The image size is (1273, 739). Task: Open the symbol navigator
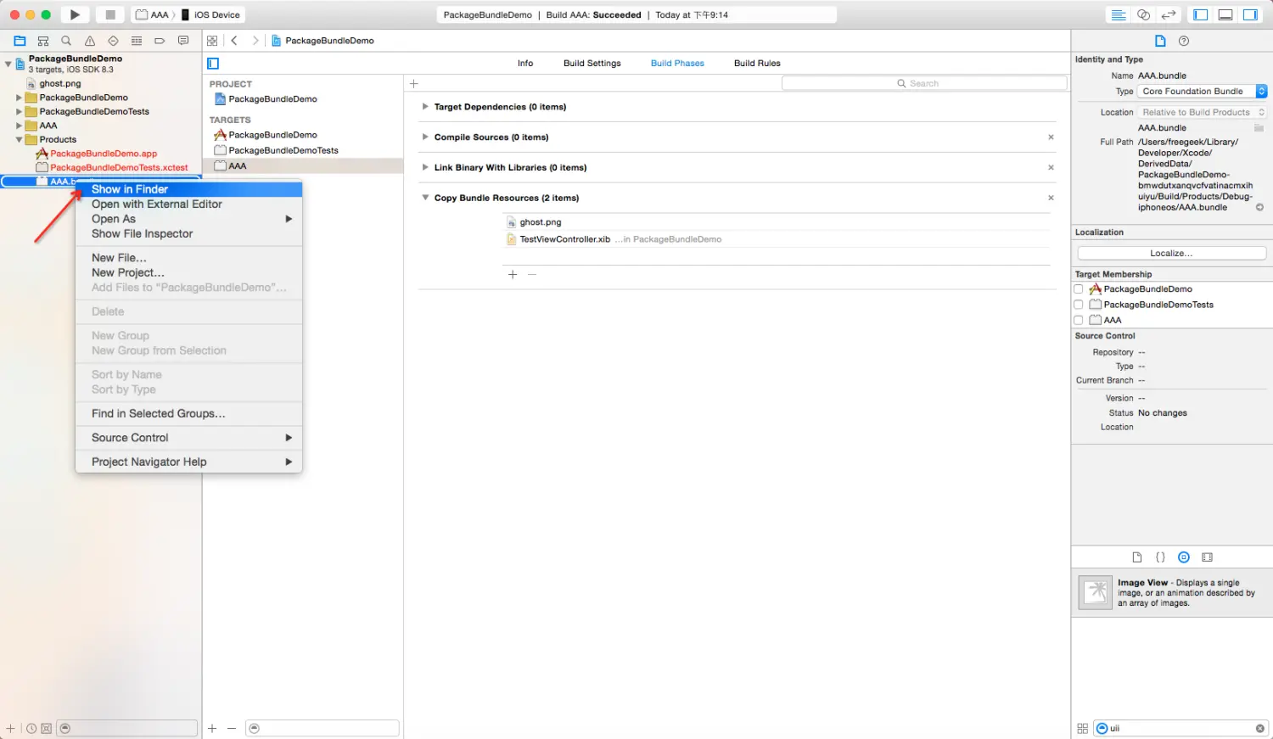click(x=43, y=41)
